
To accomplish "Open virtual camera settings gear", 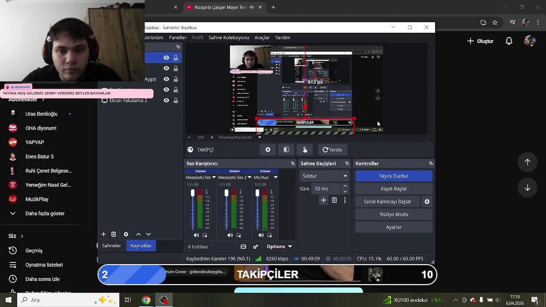I will (x=427, y=202).
